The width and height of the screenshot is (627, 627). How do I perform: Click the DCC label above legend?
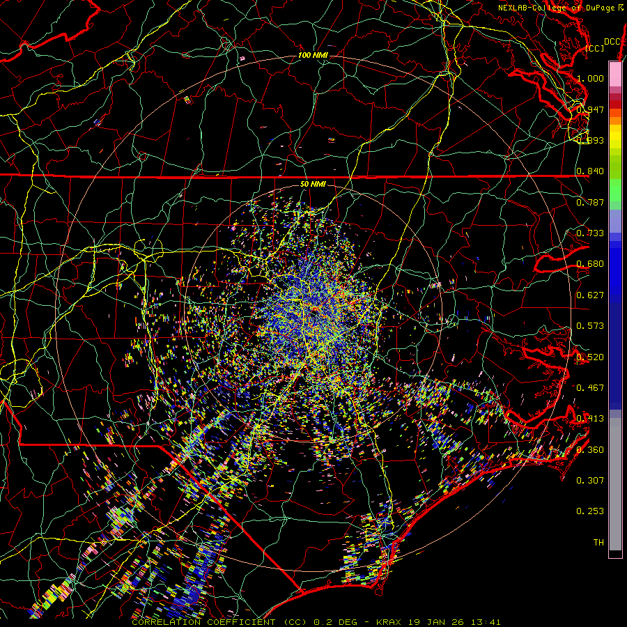coord(612,42)
